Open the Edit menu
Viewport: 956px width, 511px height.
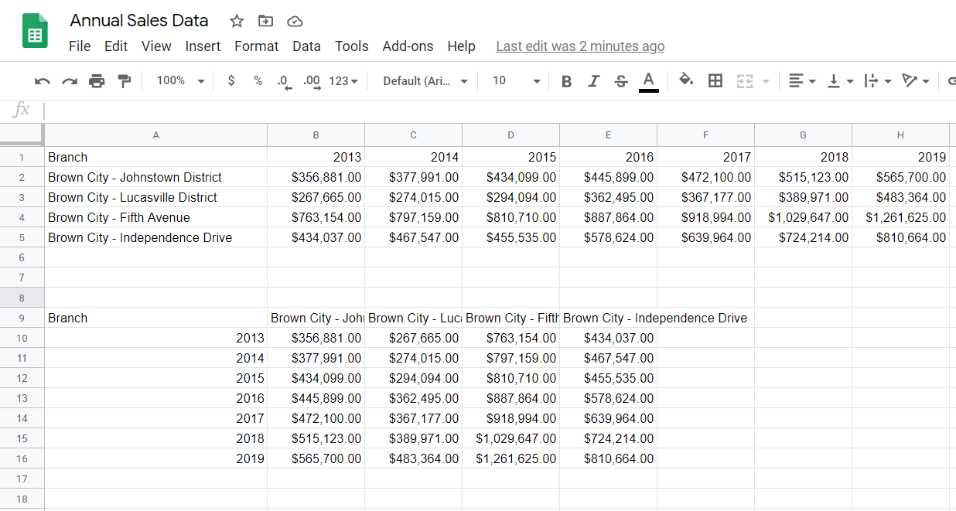(x=116, y=46)
